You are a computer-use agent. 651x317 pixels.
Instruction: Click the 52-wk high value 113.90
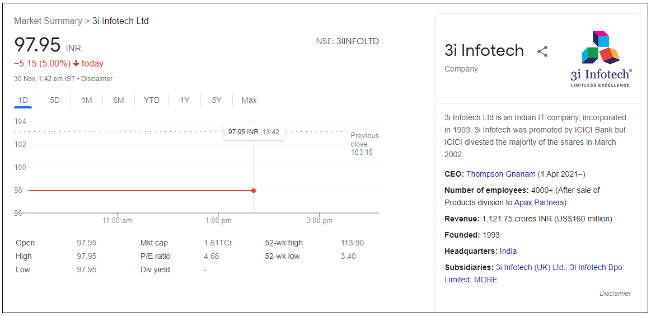[352, 243]
